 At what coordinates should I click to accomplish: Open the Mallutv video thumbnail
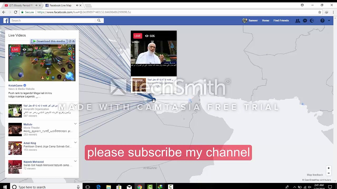coord(15,129)
